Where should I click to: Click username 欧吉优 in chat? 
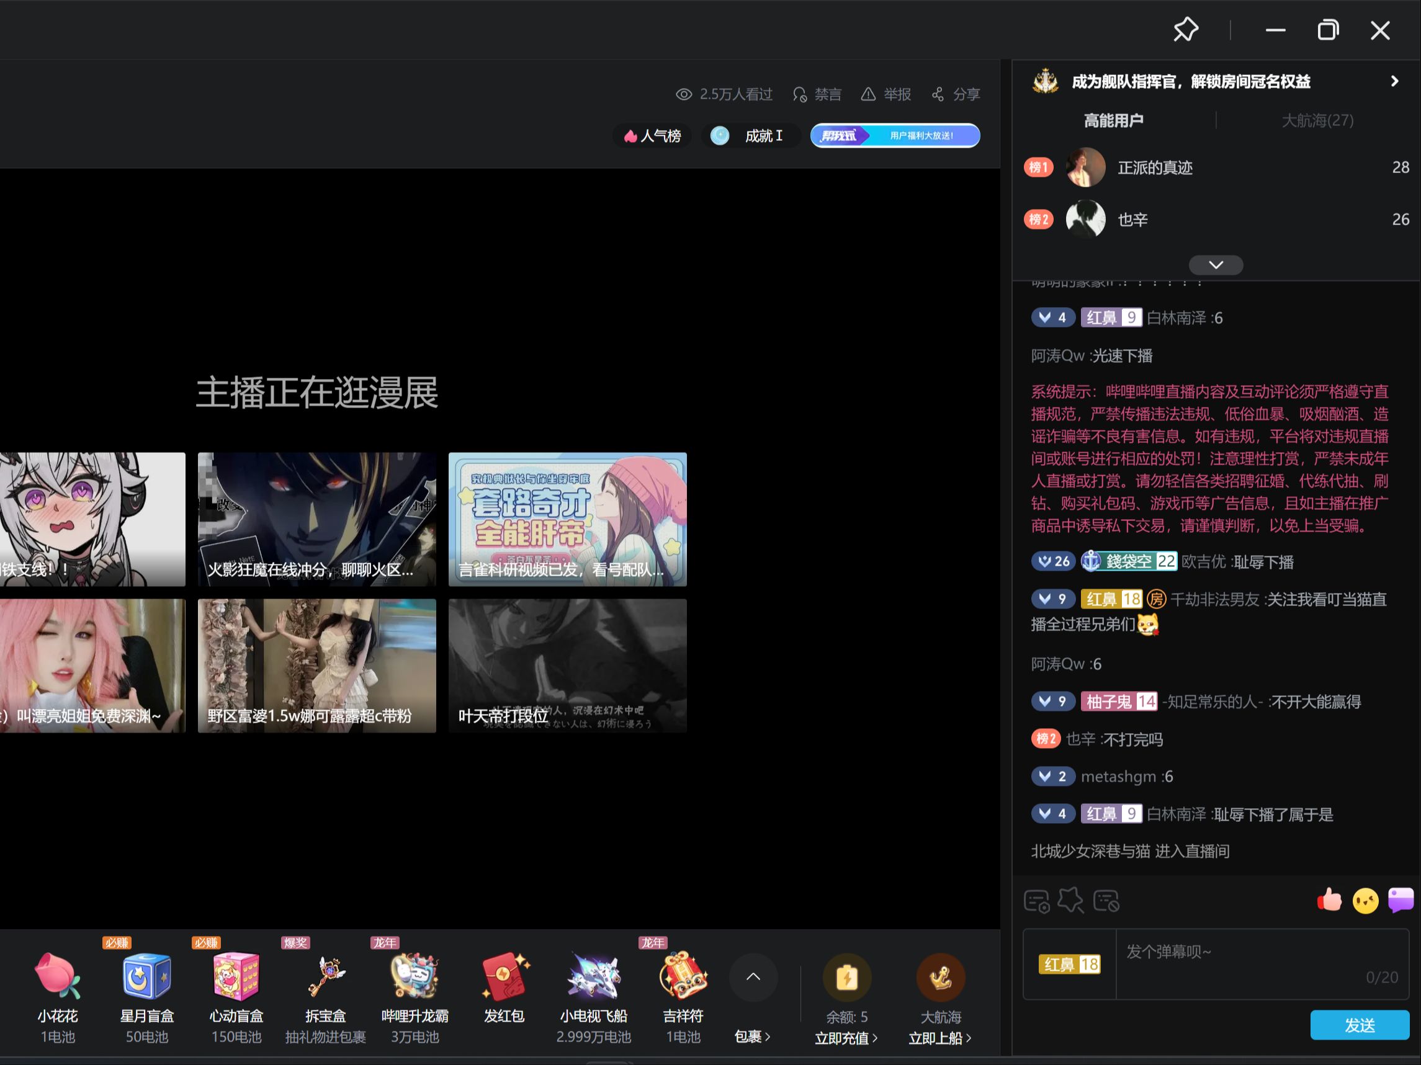point(1204,562)
